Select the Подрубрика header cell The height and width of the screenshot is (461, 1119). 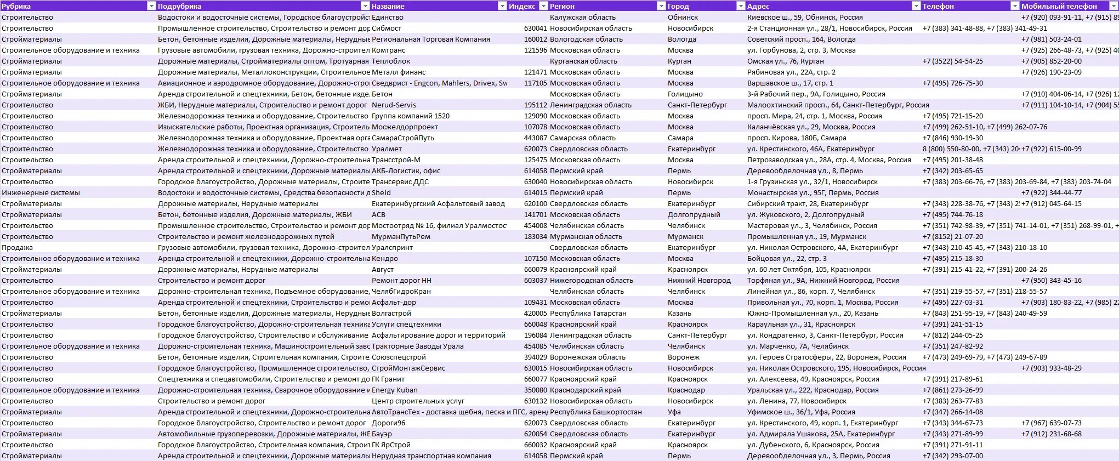point(263,6)
